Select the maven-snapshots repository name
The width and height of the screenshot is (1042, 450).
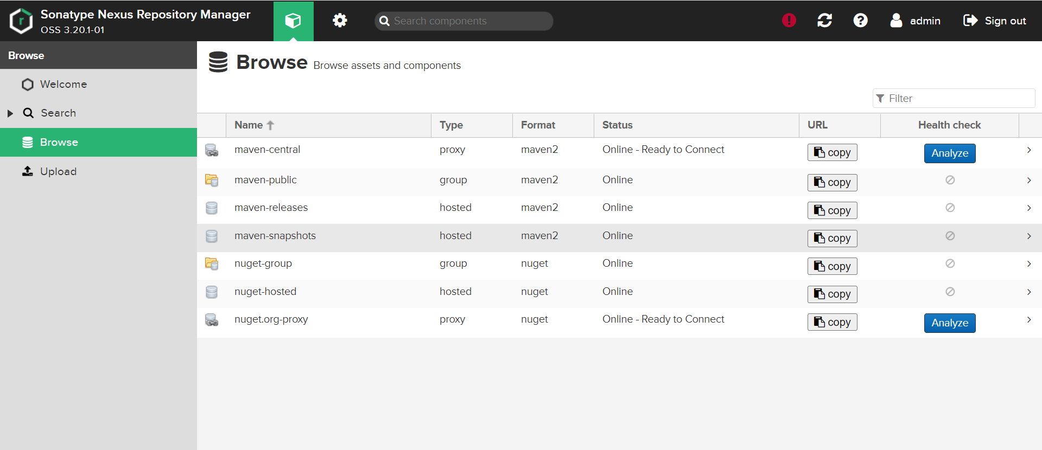tap(275, 236)
